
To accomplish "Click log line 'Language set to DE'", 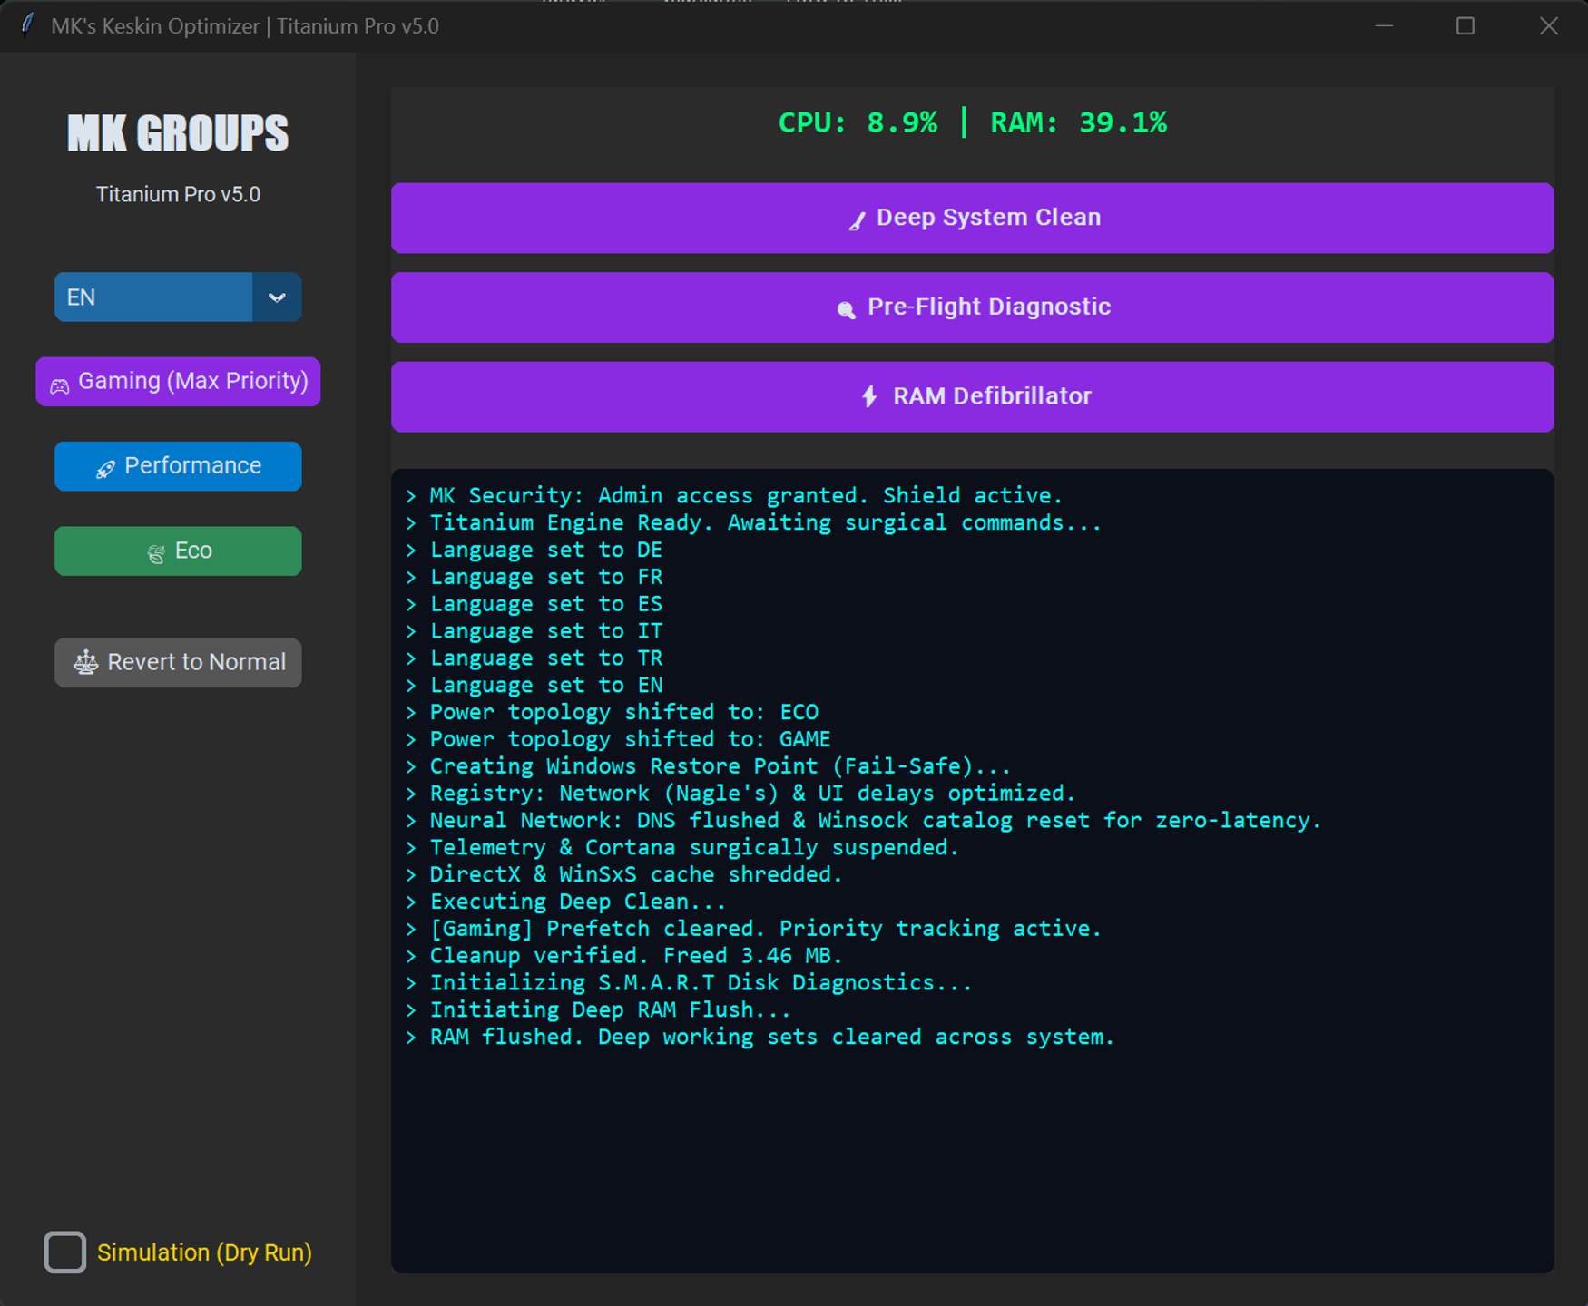I will pos(534,550).
